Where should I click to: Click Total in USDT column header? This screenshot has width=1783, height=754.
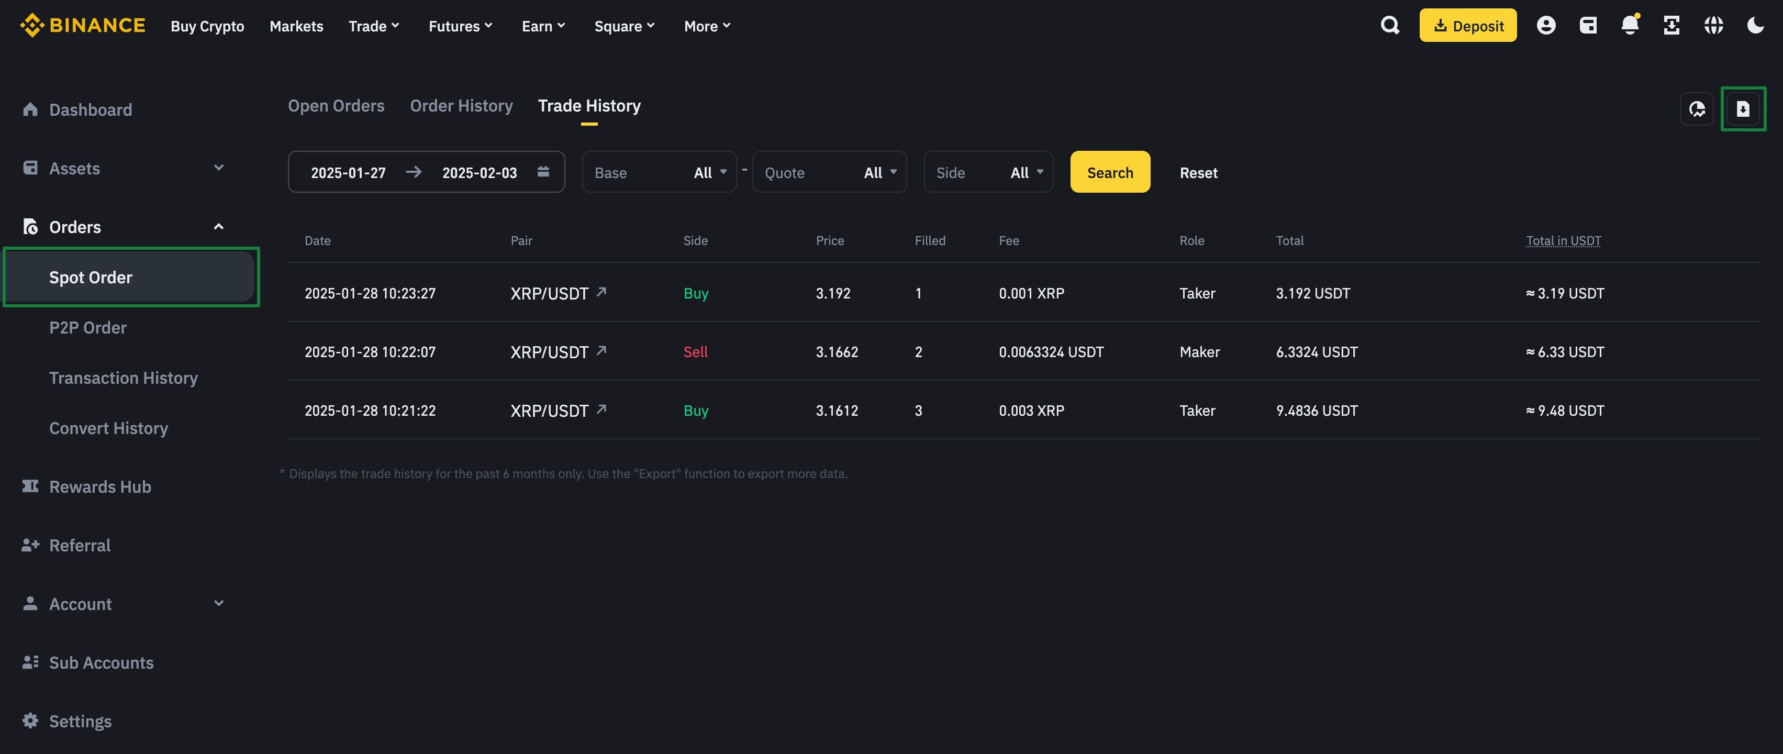tap(1563, 240)
